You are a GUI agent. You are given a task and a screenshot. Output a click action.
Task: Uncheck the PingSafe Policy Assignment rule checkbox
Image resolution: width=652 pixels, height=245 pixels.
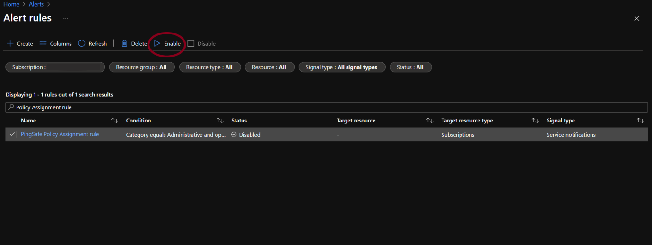(x=12, y=134)
